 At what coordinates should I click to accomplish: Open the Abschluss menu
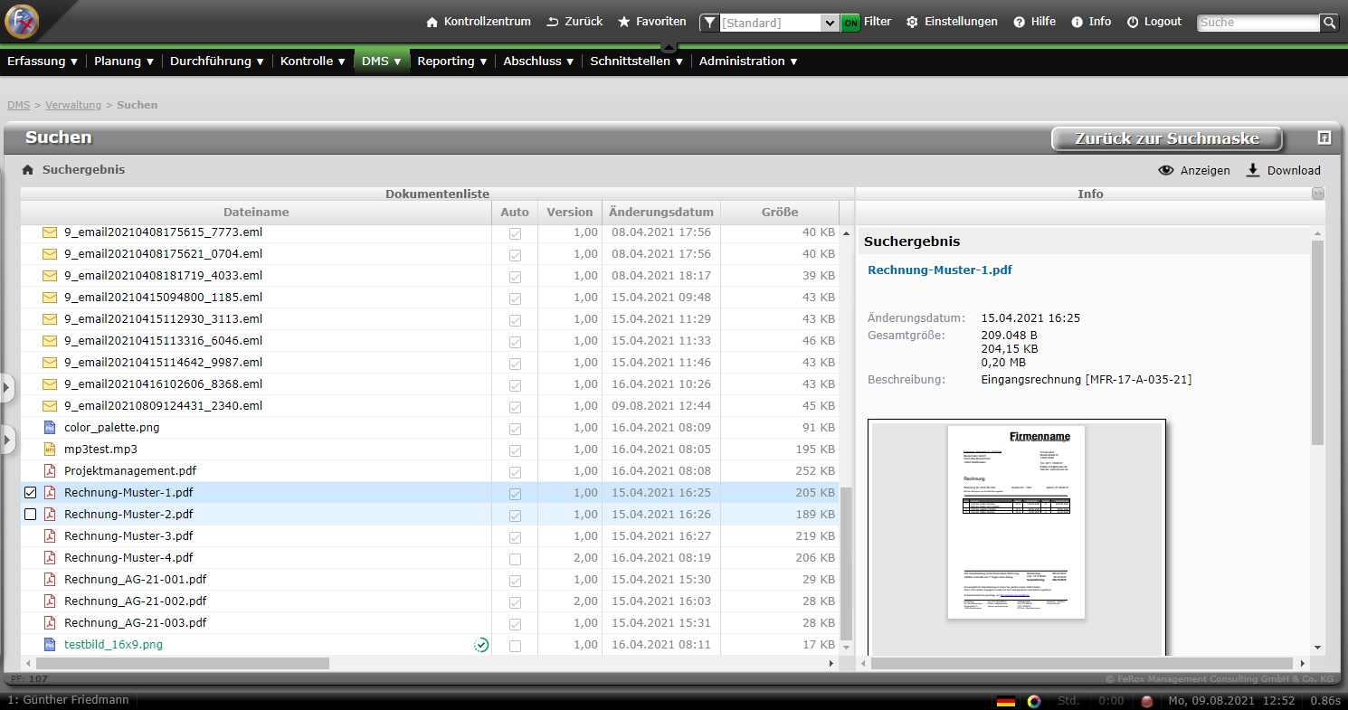[x=539, y=62]
